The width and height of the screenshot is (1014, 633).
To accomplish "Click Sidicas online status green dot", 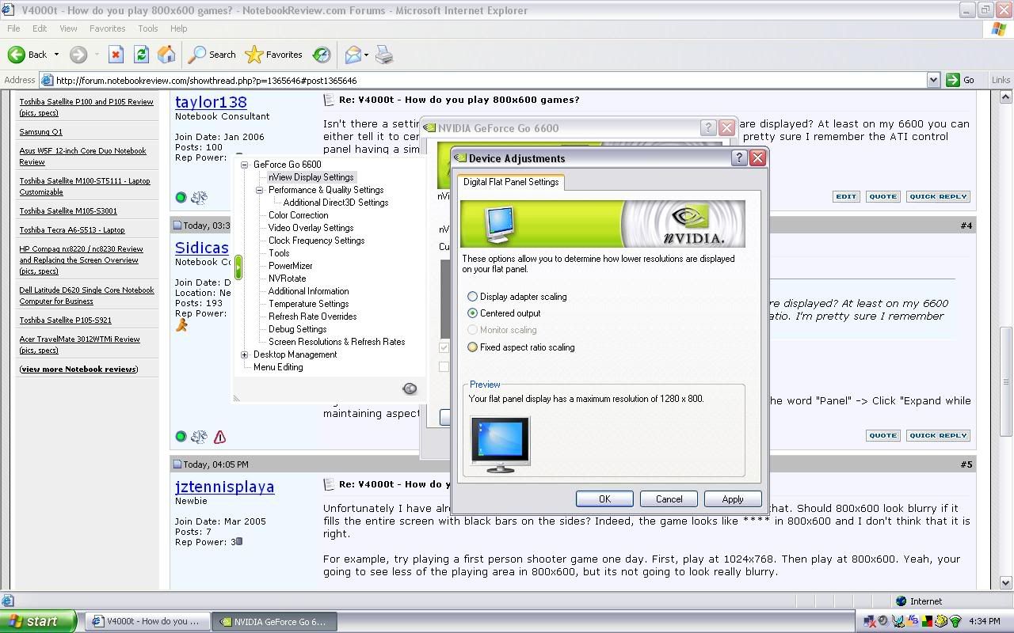I will coord(181,437).
